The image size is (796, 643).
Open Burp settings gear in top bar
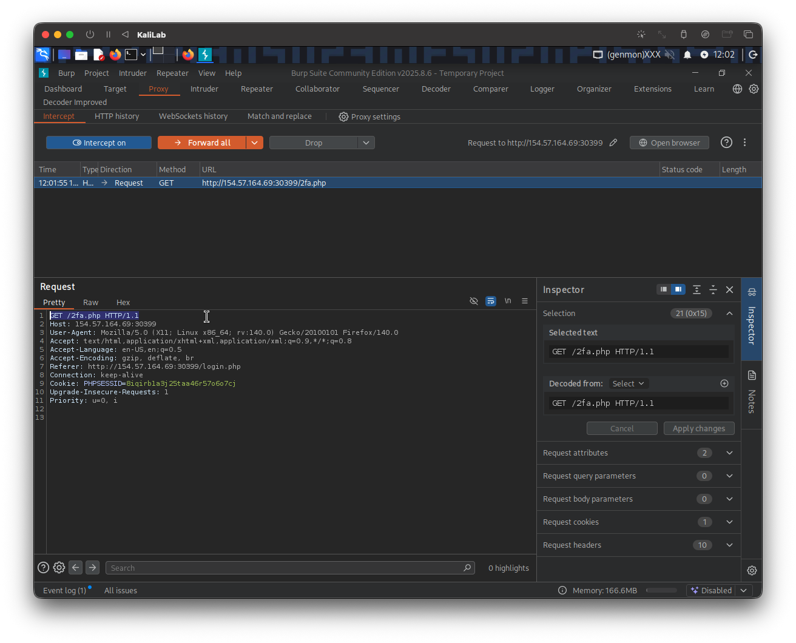coord(754,89)
